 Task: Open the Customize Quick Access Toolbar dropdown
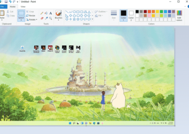tap(18, 2)
